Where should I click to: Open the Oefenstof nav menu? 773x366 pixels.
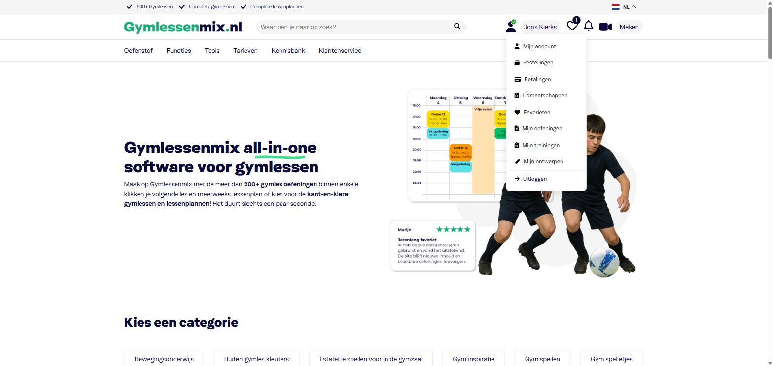pos(139,51)
